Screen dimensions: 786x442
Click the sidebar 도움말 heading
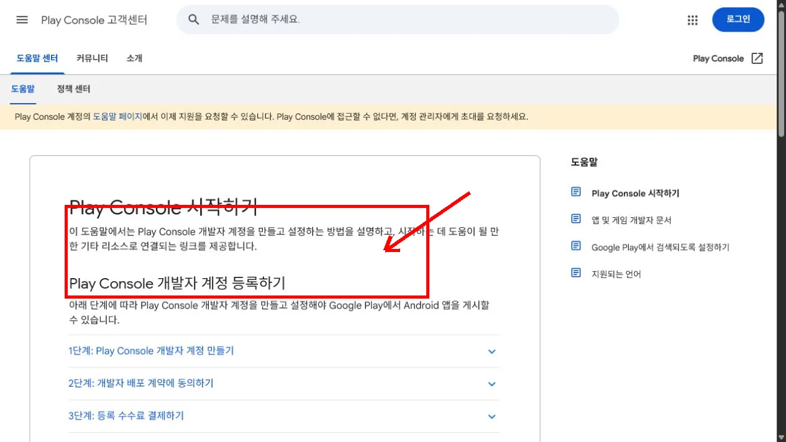click(x=584, y=162)
